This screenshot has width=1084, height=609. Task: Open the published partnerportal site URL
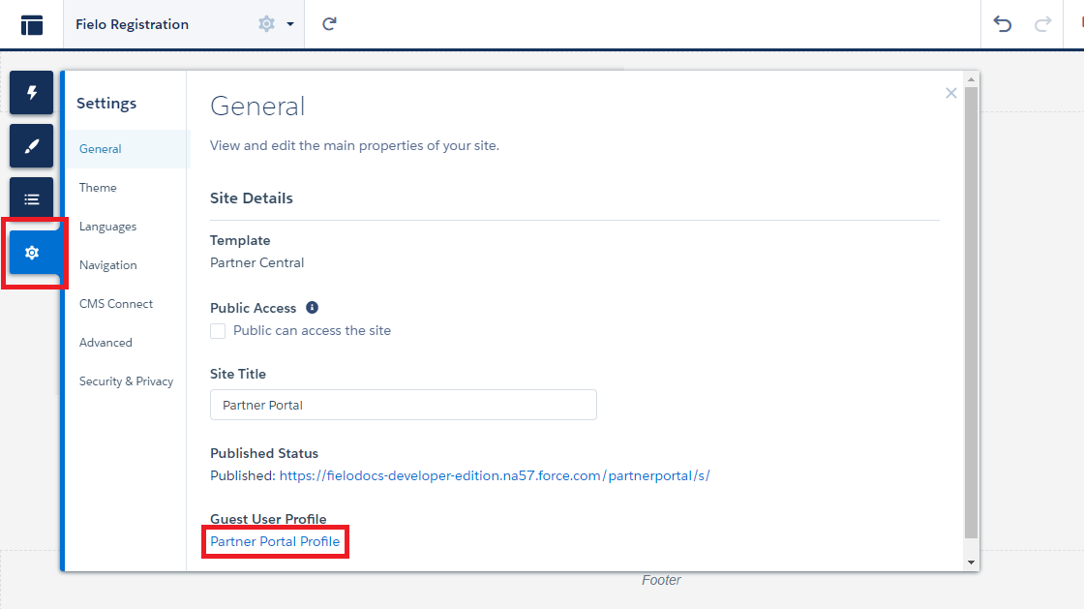495,475
